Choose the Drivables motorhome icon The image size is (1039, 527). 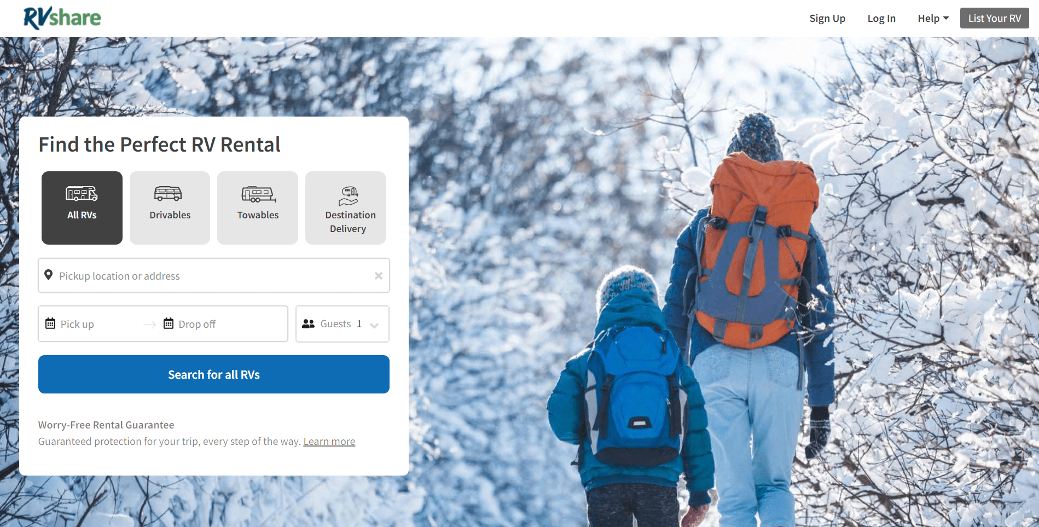pos(168,194)
